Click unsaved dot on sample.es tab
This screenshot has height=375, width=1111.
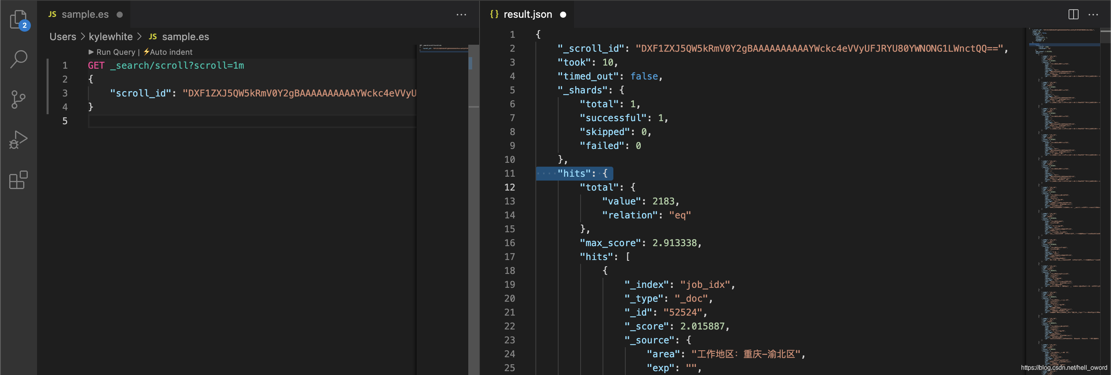coord(120,14)
